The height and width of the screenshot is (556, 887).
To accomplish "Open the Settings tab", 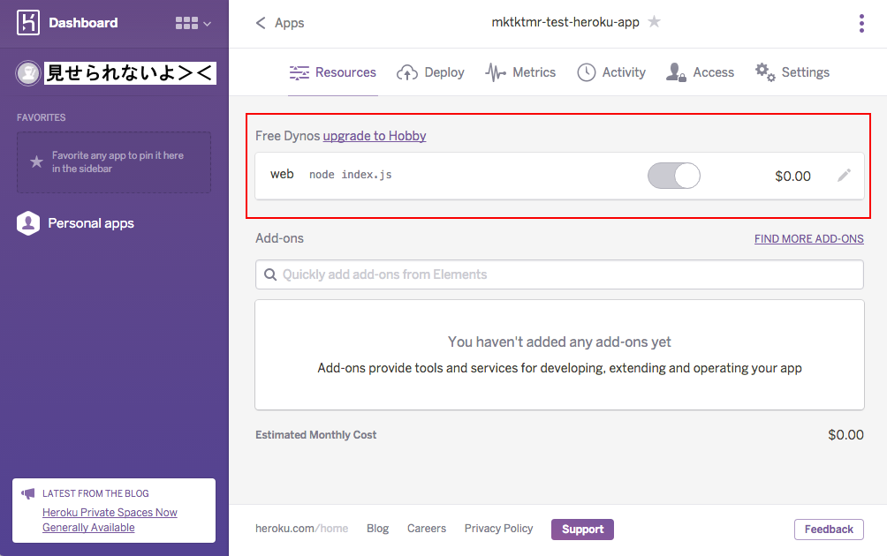I will coord(792,72).
